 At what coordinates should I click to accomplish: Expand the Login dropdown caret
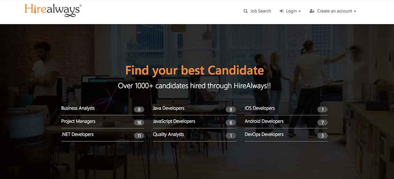[300, 11]
